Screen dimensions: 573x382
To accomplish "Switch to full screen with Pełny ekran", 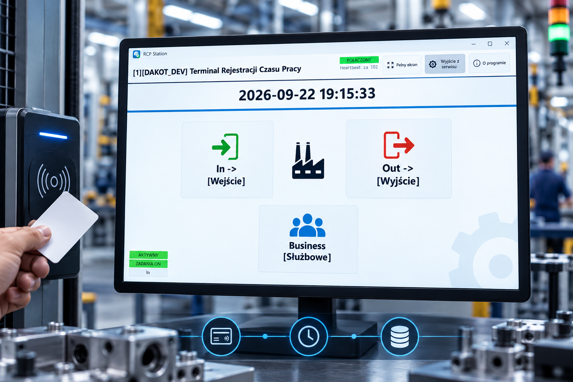I will [x=402, y=65].
